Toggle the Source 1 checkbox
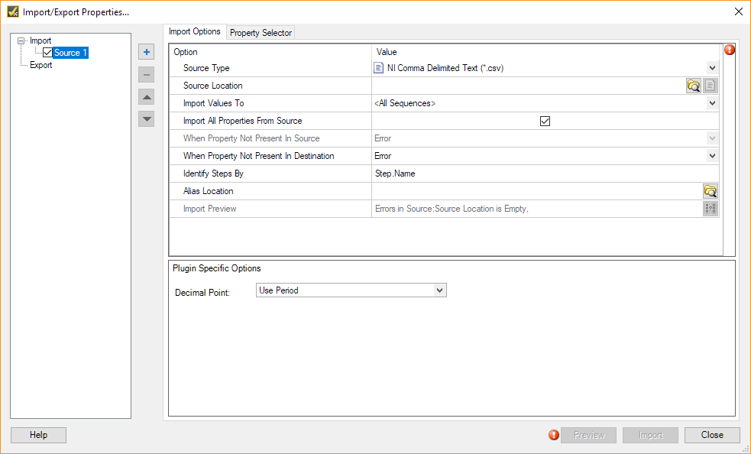This screenshot has height=454, width=751. pyautogui.click(x=47, y=53)
